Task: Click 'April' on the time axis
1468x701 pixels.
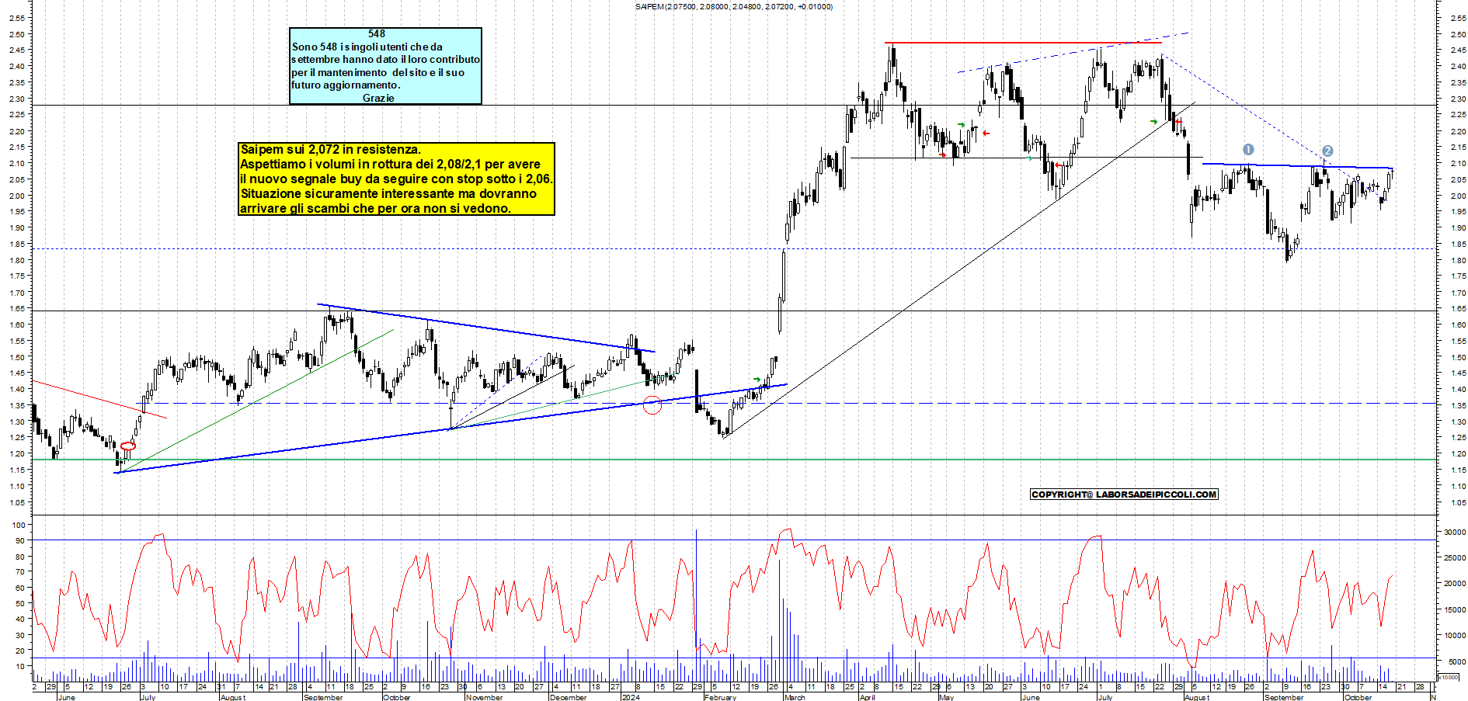Action: 867,697
